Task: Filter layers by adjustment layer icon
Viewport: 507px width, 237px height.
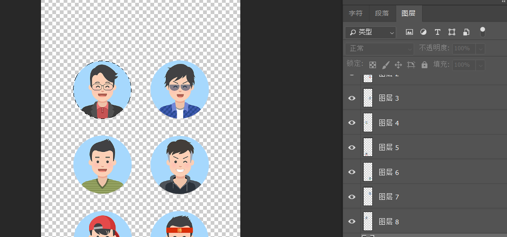Action: pos(423,32)
